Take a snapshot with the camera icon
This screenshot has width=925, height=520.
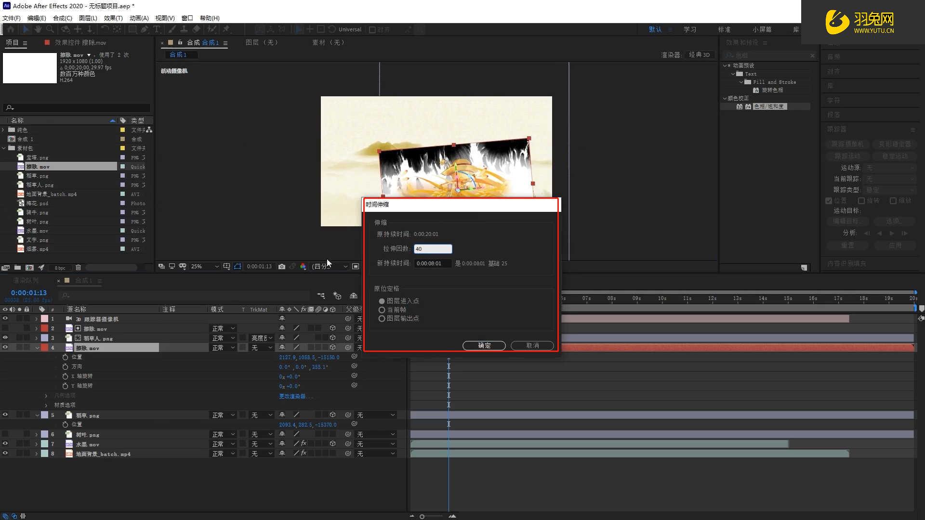click(x=282, y=266)
